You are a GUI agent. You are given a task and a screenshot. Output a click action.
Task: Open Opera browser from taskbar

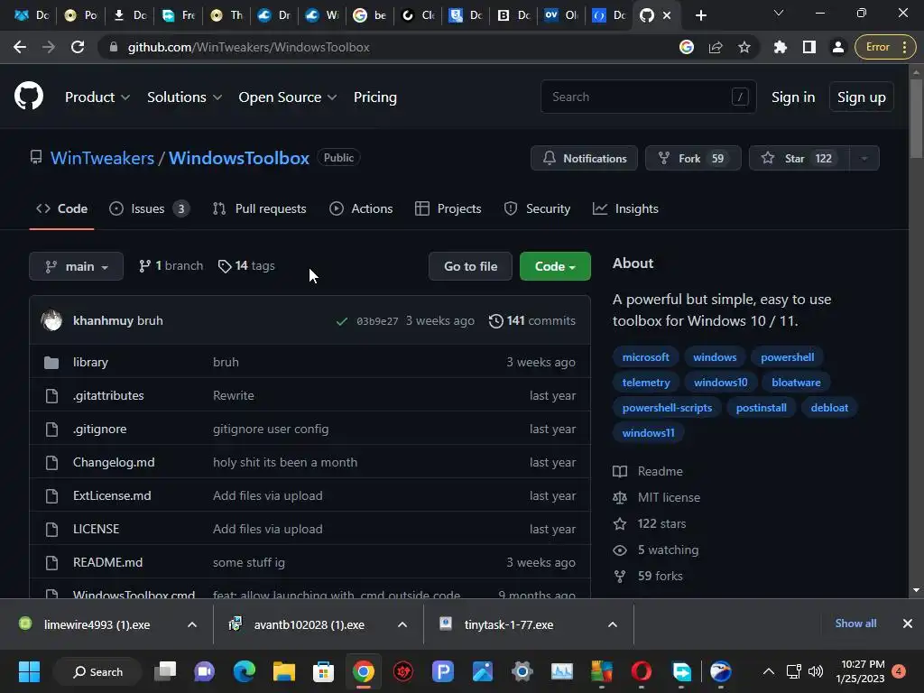coord(642,671)
